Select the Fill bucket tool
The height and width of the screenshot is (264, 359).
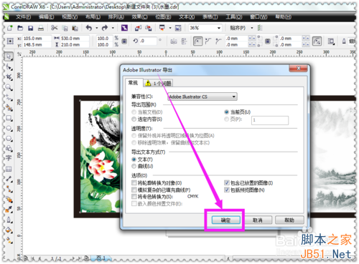(9, 230)
